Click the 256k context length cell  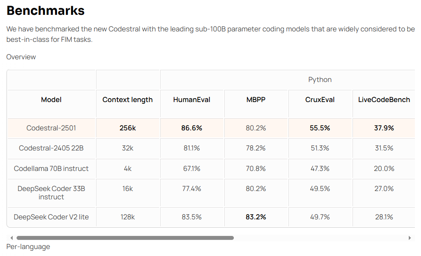point(127,128)
